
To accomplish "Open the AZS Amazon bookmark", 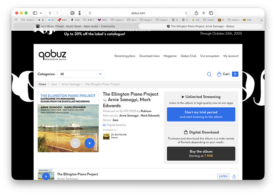I will [x=75, y=20].
